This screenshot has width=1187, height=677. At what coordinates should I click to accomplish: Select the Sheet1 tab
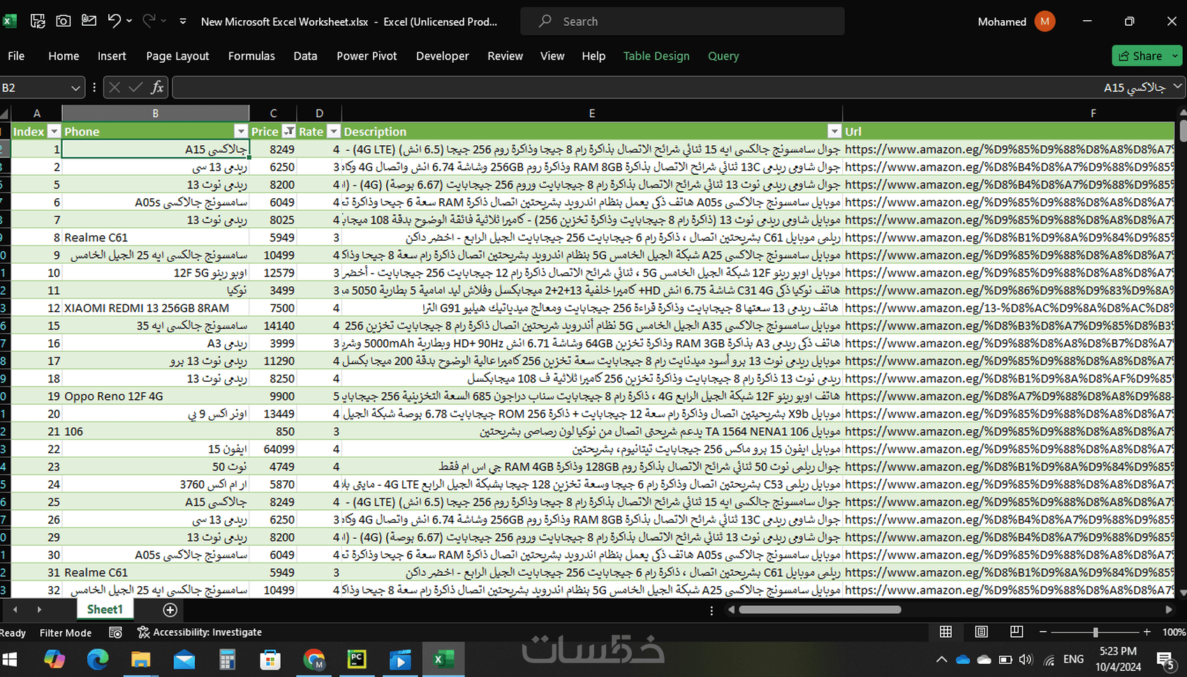coord(105,609)
